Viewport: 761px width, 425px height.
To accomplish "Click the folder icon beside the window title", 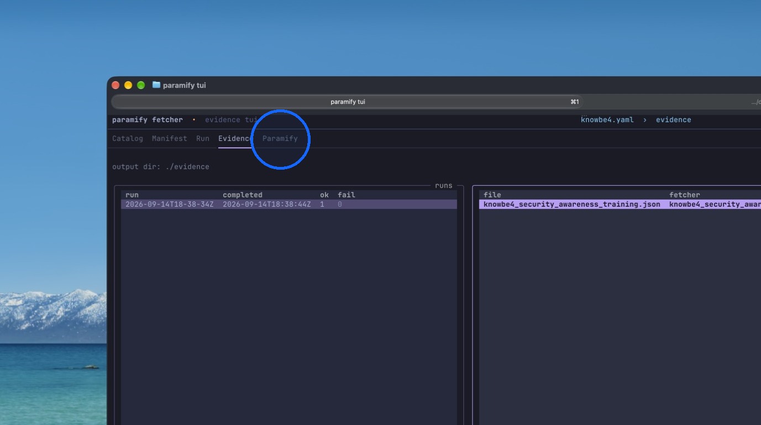I will click(x=156, y=85).
